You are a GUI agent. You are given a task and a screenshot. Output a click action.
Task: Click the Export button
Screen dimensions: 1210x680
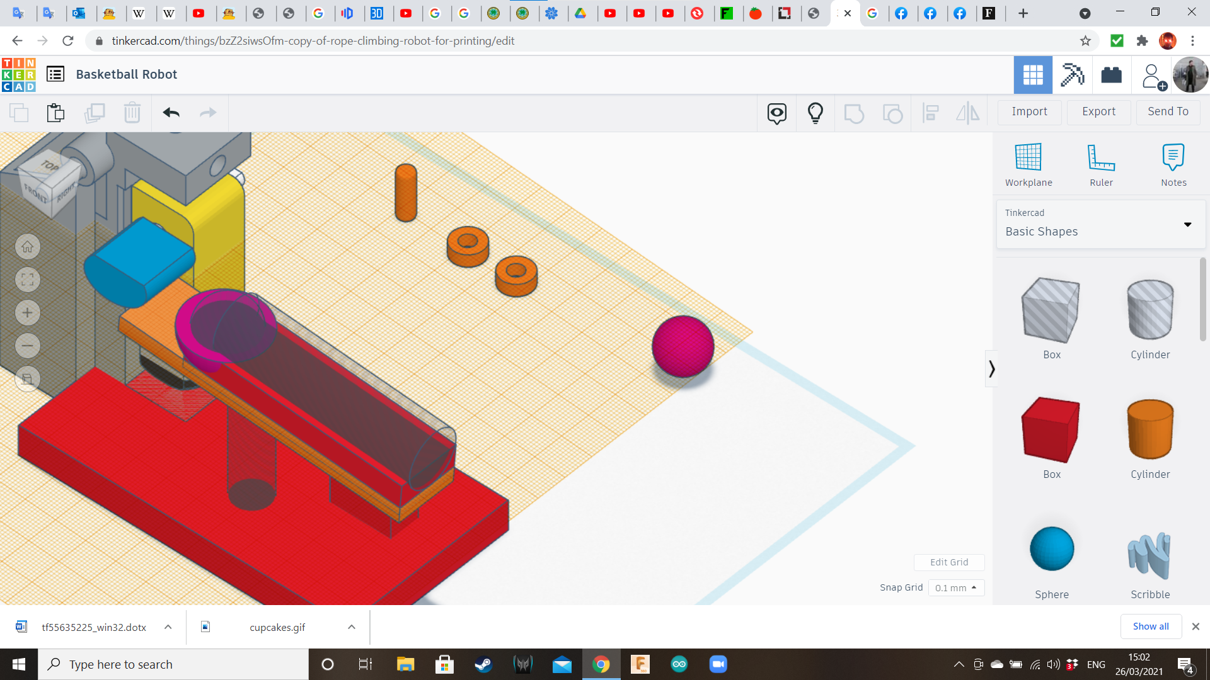point(1098,111)
